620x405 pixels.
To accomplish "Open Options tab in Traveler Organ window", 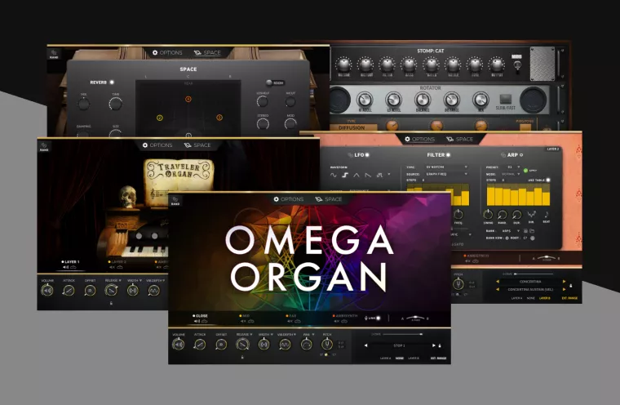I will coord(157,145).
